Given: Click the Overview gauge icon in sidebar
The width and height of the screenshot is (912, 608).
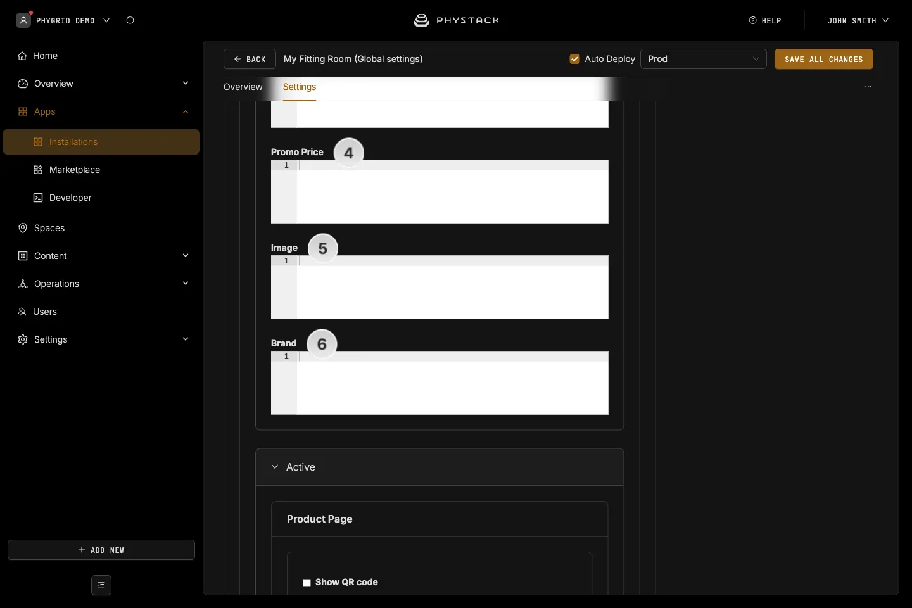Looking at the screenshot, I should [x=23, y=84].
